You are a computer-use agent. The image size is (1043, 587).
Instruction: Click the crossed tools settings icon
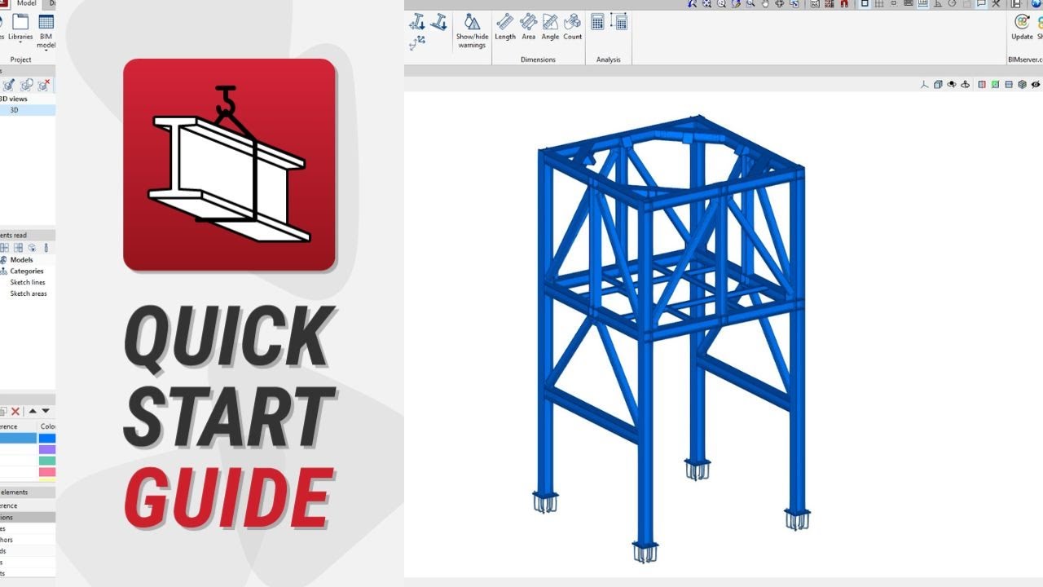[996, 4]
